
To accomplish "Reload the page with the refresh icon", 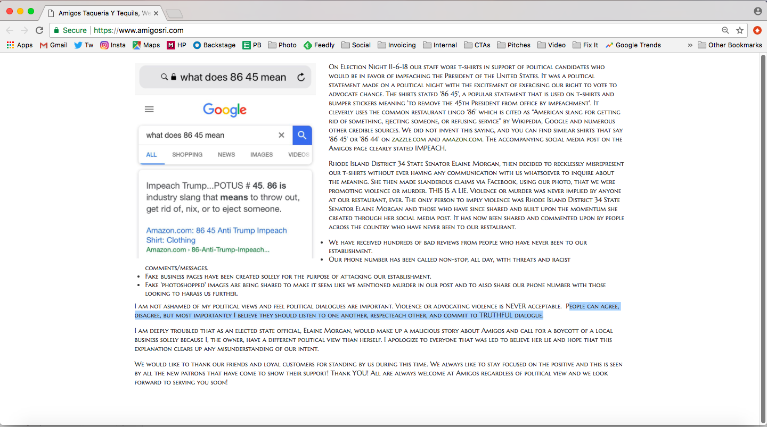I will tap(39, 30).
